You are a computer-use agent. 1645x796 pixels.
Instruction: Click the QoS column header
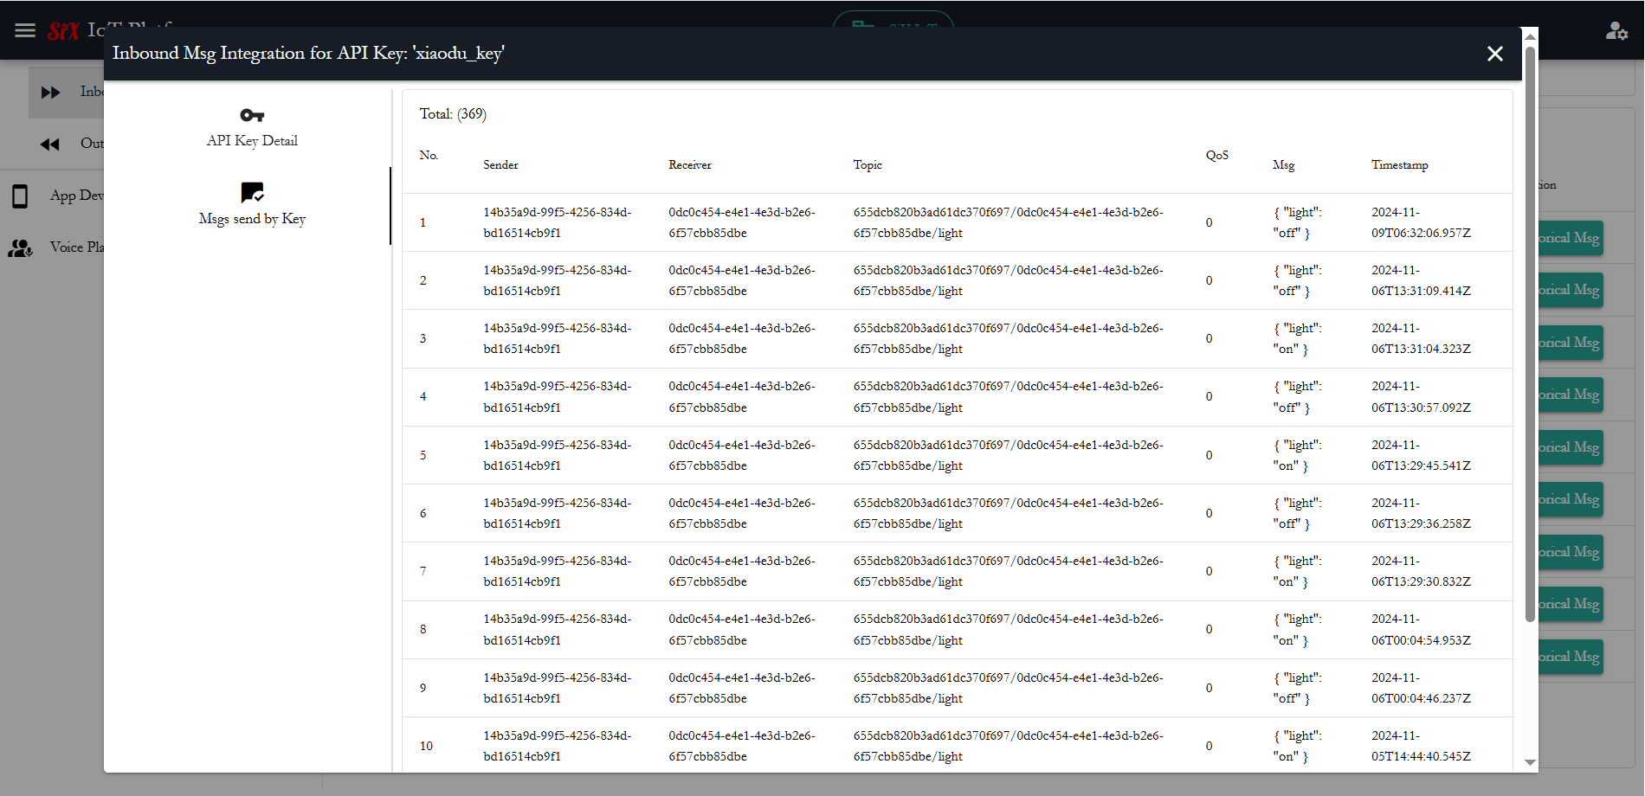coord(1216,156)
